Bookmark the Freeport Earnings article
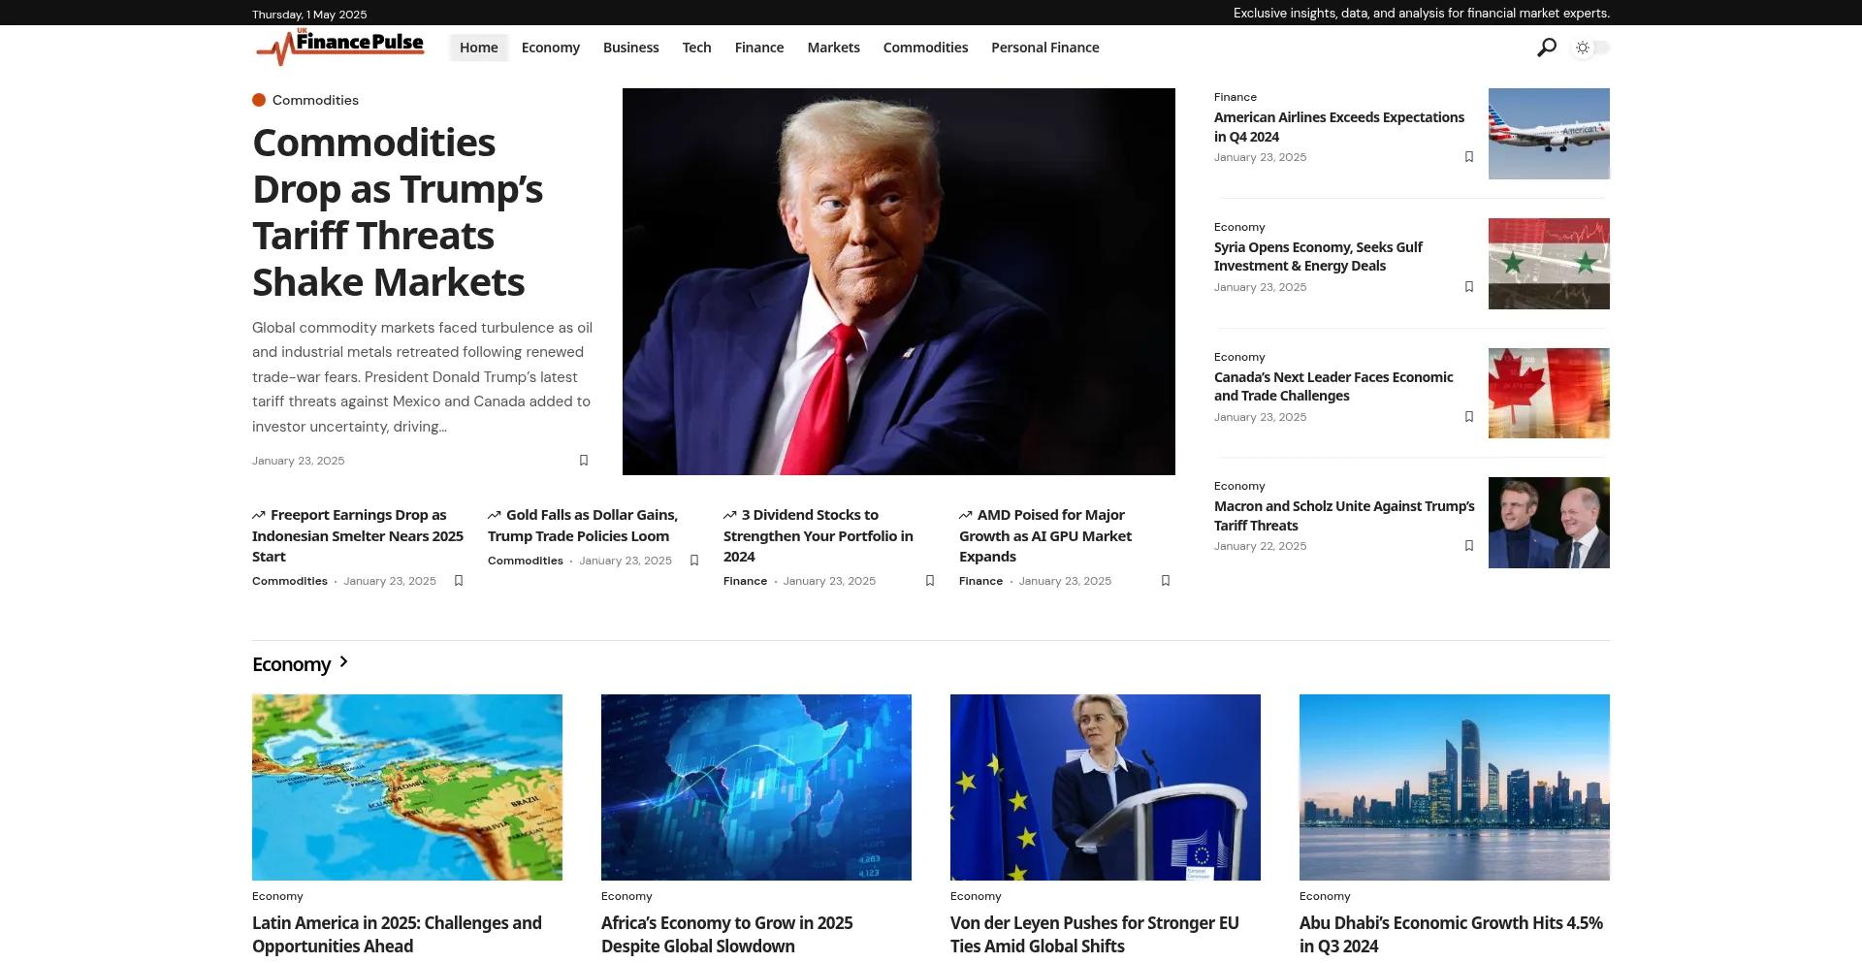Image resolution: width=1862 pixels, height=963 pixels. pyautogui.click(x=459, y=581)
